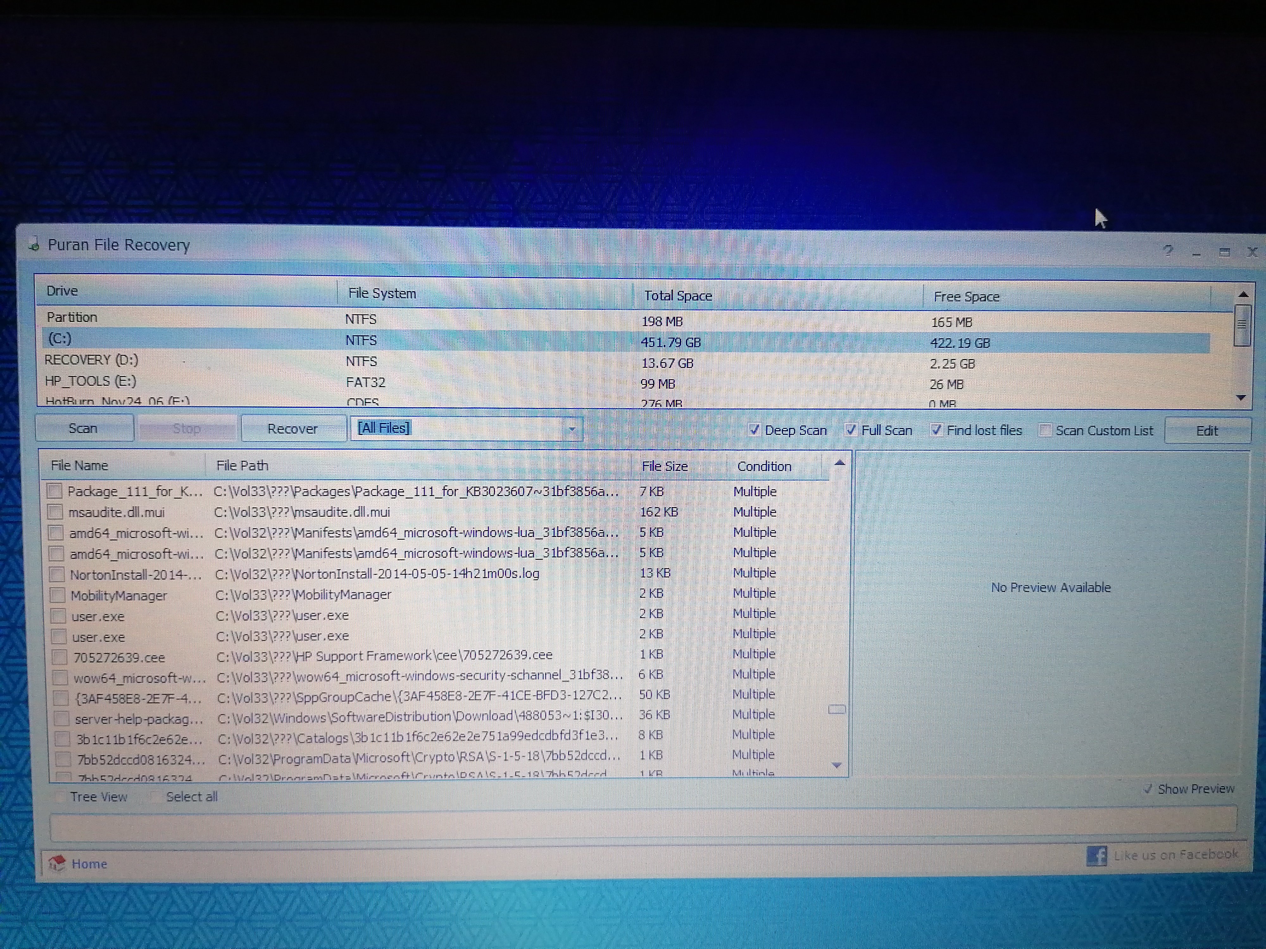Click the Facebook logo icon
The height and width of the screenshot is (949, 1266).
1096,855
